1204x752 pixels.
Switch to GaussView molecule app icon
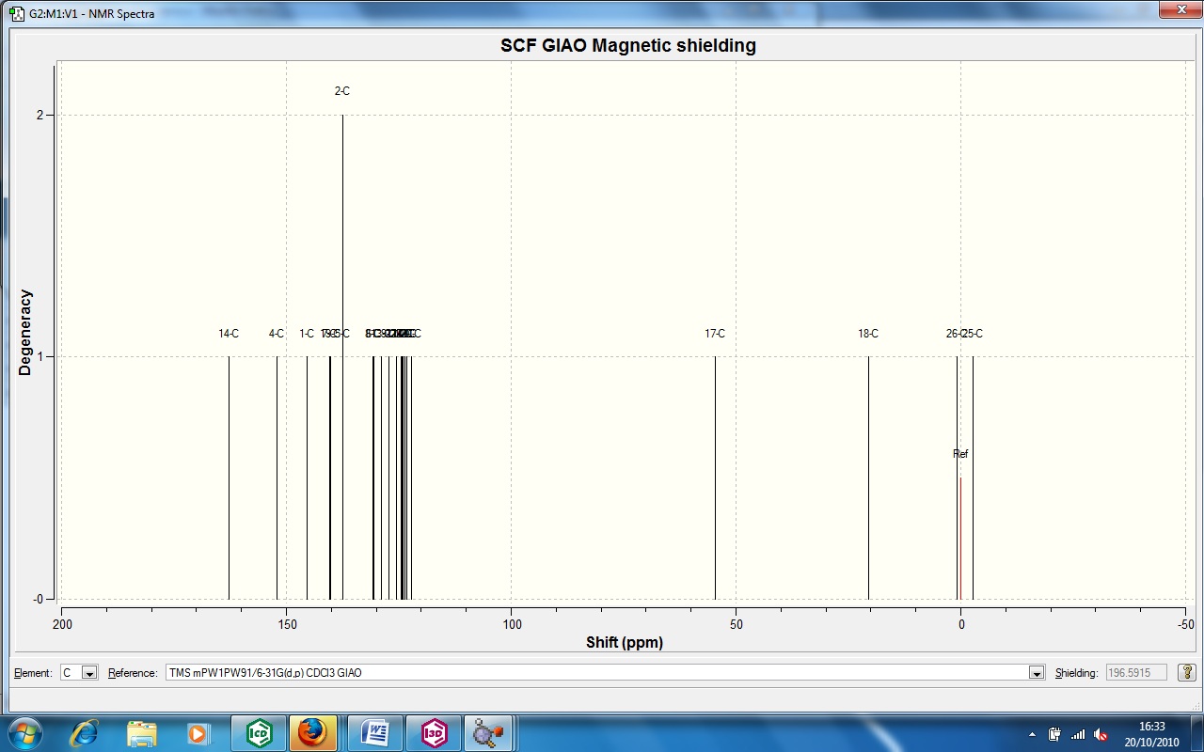488,733
